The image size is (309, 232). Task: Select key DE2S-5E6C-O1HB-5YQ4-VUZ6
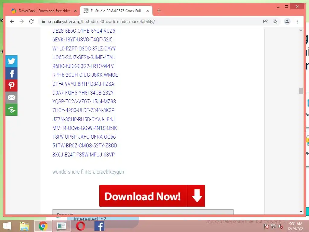click(84, 31)
